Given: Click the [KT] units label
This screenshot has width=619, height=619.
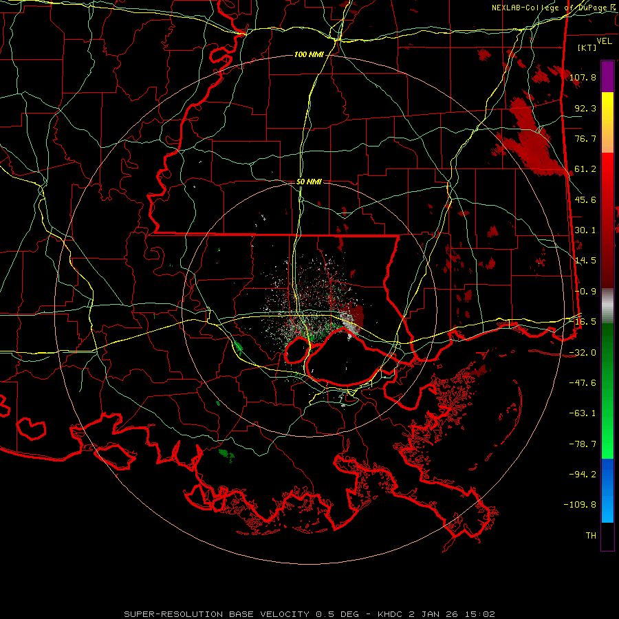Looking at the screenshot, I should [587, 47].
